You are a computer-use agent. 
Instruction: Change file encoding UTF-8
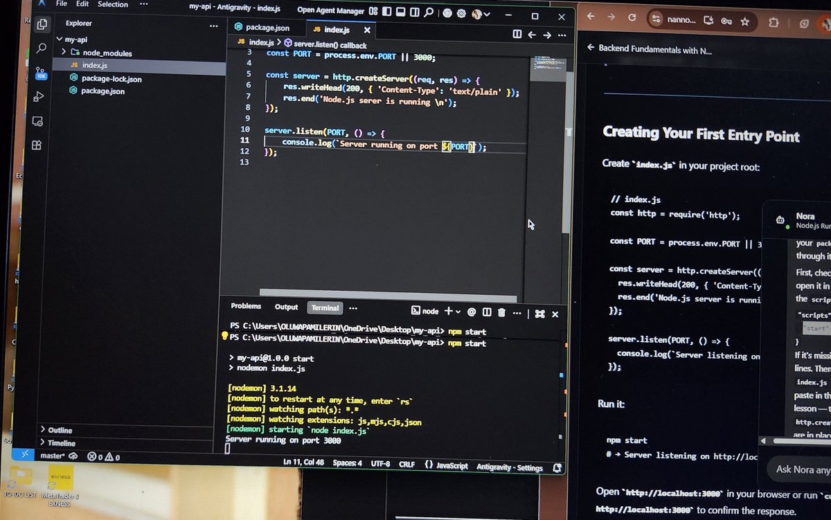point(380,464)
